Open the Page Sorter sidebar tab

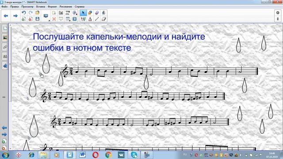(5, 28)
